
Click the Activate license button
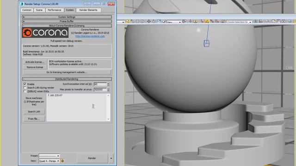coord(35,62)
